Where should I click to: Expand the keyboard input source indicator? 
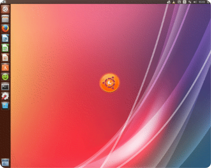coord(184,2)
